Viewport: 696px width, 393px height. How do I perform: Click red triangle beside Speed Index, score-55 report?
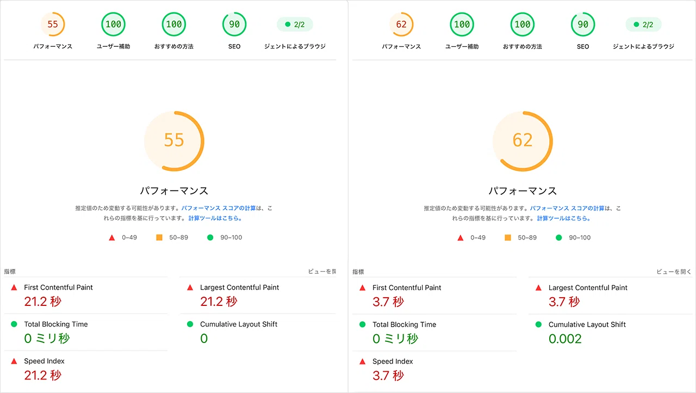(14, 361)
